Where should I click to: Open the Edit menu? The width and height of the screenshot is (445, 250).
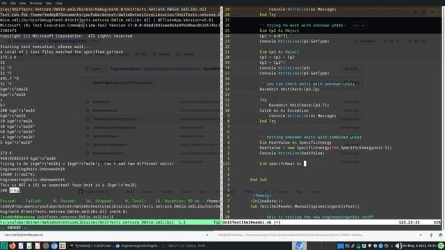click(13, 3)
